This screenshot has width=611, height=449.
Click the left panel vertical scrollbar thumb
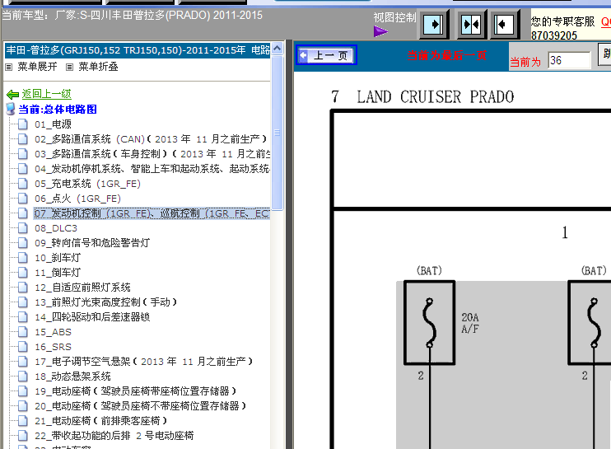point(277,133)
